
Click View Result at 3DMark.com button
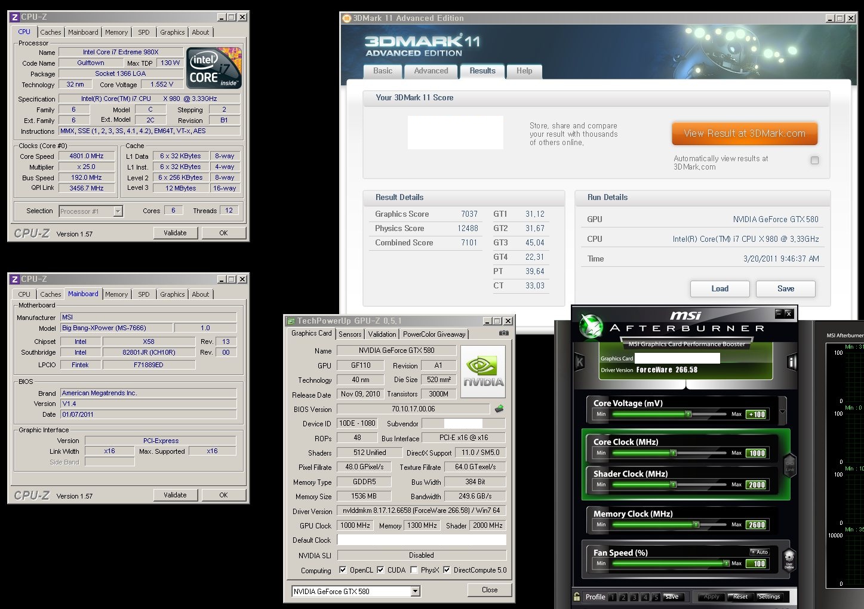tap(745, 133)
